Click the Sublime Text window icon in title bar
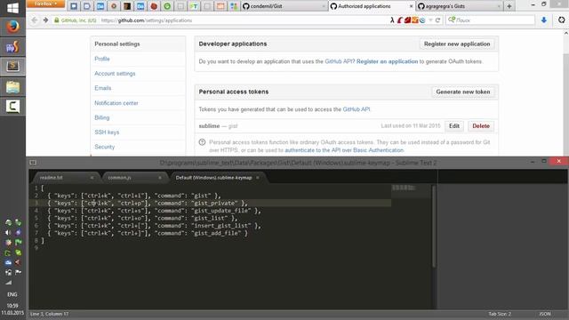Image resolution: width=569 pixels, height=320 pixels. [x=33, y=163]
